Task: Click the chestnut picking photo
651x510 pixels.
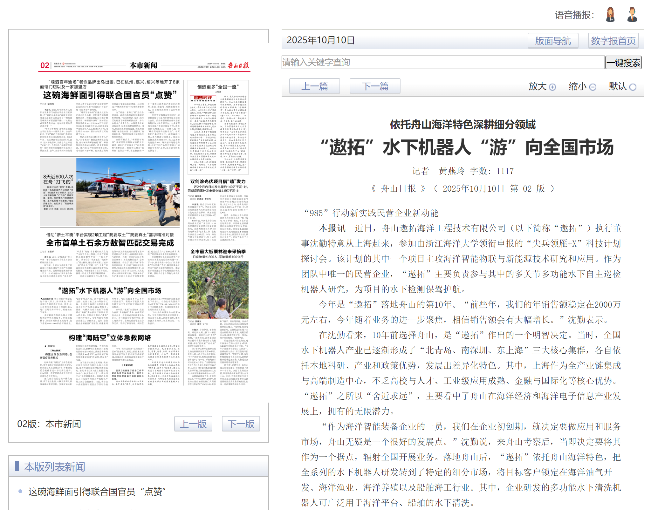Action: click(218, 289)
